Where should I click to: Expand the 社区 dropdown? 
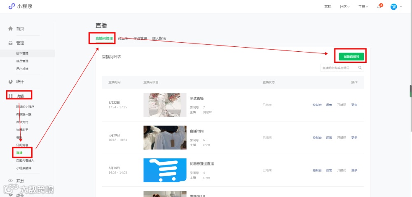click(344, 7)
